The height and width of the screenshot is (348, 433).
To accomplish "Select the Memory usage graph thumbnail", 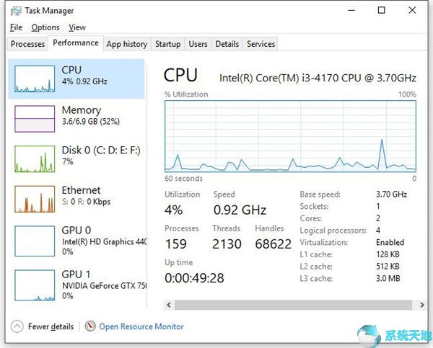I will pos(35,118).
